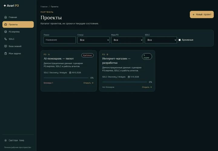
Task: Click the sun icon for Светлая тема
Action: point(5,140)
